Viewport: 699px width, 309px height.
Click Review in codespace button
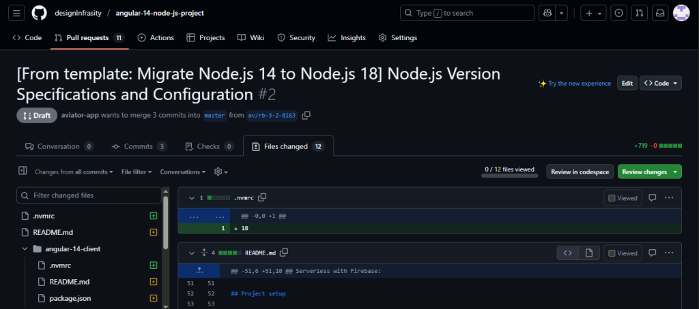[x=580, y=172]
